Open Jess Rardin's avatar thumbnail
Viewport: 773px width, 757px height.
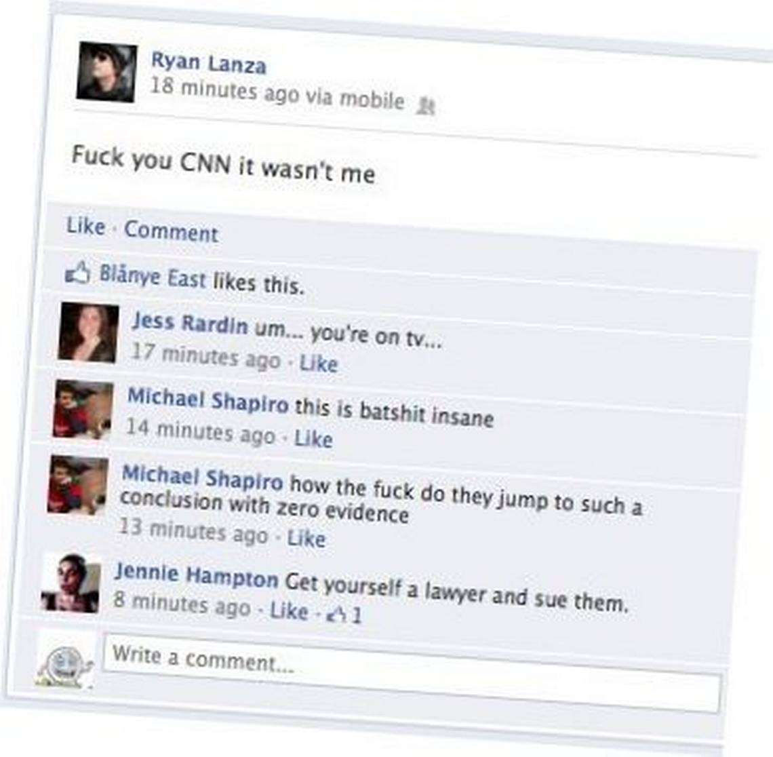89,333
